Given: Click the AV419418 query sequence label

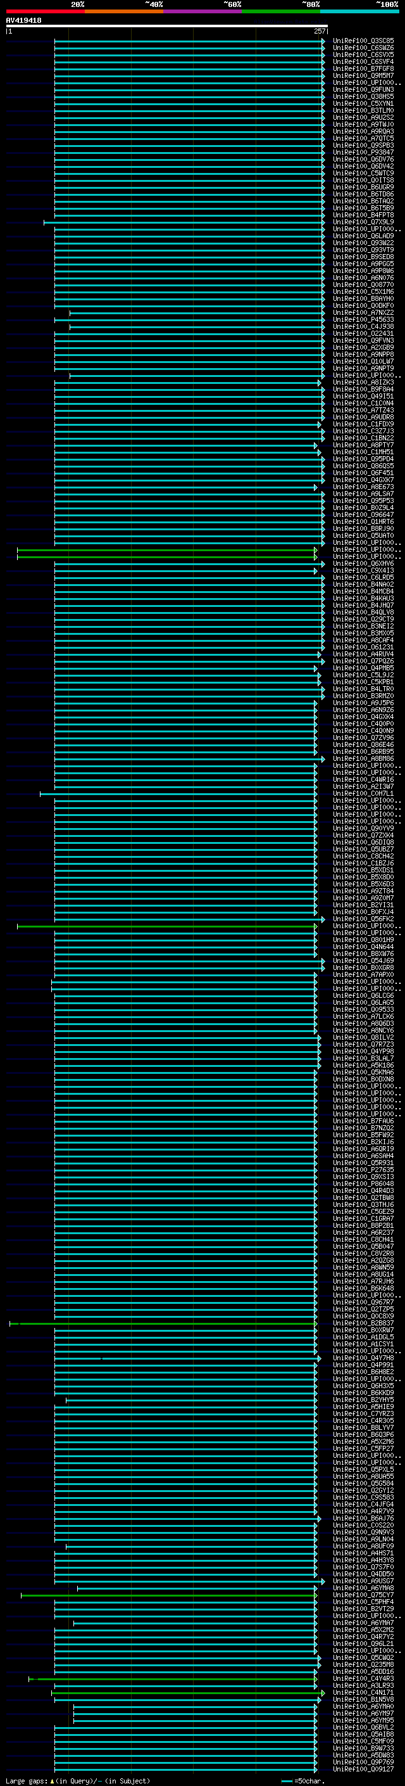Looking at the screenshot, I should click(x=23, y=21).
